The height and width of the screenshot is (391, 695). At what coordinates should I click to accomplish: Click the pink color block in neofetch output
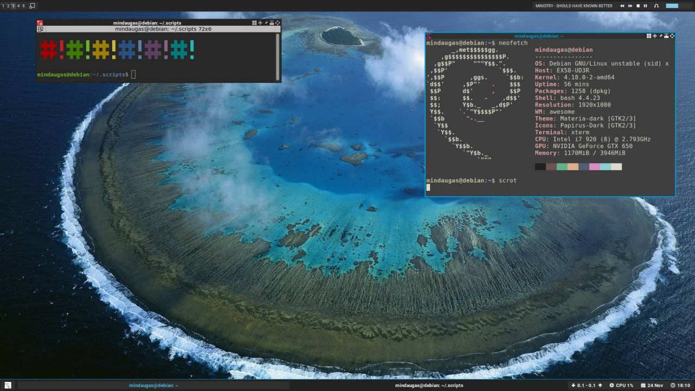click(595, 167)
